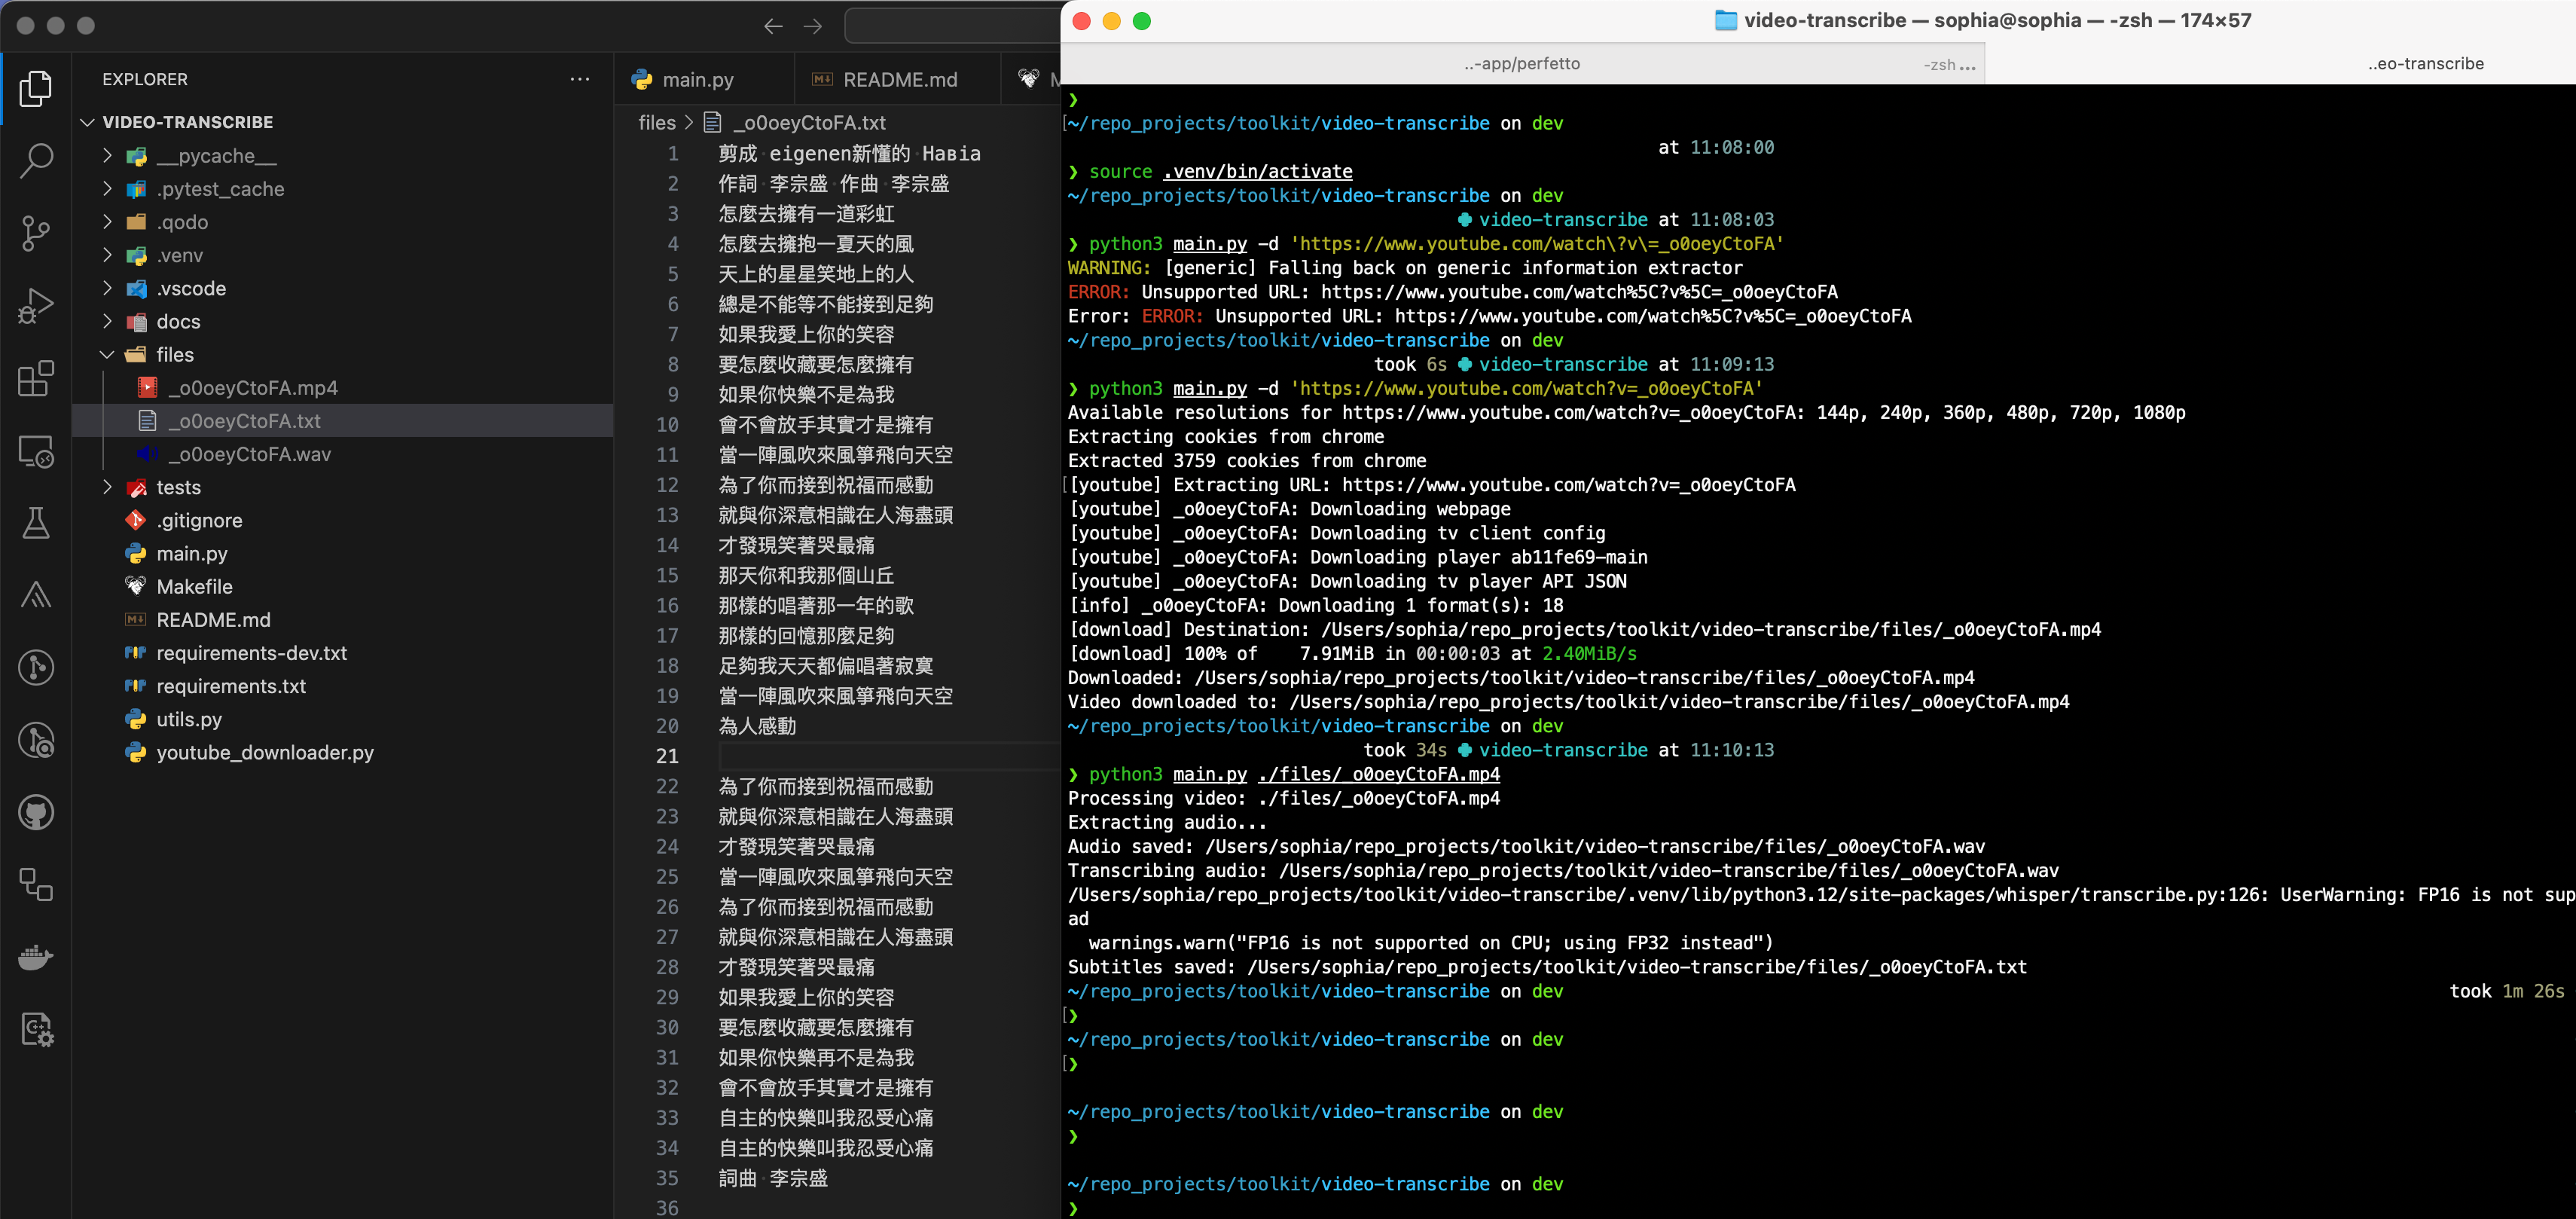Click 'took 1m 26s' in Terminal
This screenshot has width=2576, height=1219.
[2507, 991]
